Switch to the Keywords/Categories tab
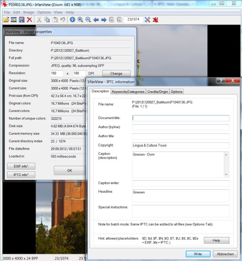This screenshot has height=261, width=242. click(x=128, y=91)
